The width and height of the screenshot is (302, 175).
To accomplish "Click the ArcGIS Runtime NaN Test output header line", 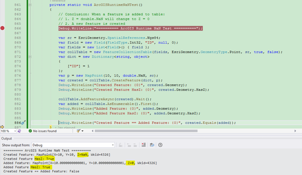I will 47,151.
